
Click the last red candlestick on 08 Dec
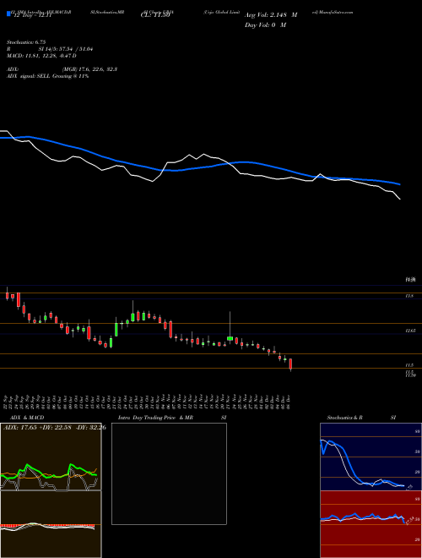point(290,364)
